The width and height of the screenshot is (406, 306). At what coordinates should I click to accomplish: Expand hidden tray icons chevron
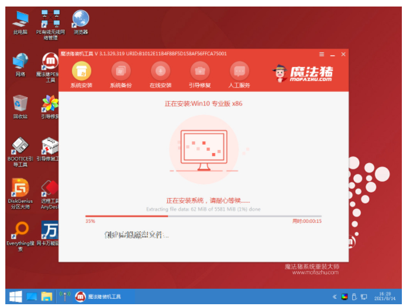[x=334, y=297]
